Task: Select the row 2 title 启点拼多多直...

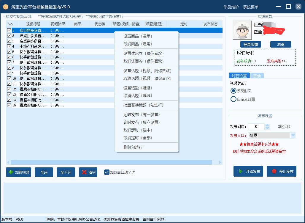Action: pos(33,36)
